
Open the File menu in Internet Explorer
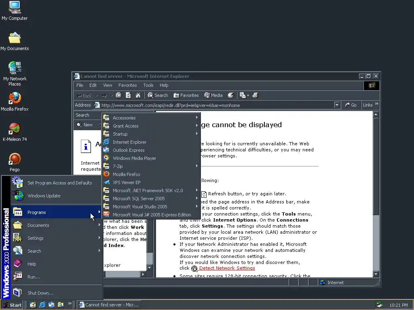(x=80, y=85)
